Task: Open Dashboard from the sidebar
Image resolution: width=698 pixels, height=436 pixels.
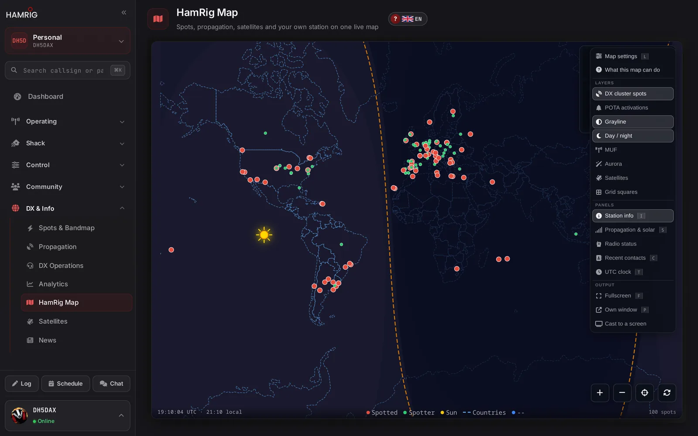Action: [68, 96]
